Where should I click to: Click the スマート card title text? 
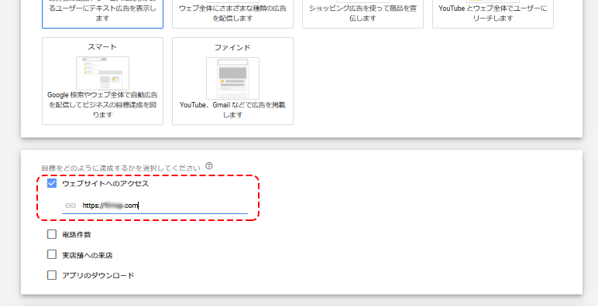(102, 47)
